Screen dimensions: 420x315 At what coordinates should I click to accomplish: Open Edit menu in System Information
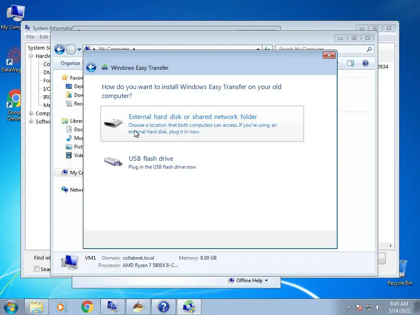[43, 37]
